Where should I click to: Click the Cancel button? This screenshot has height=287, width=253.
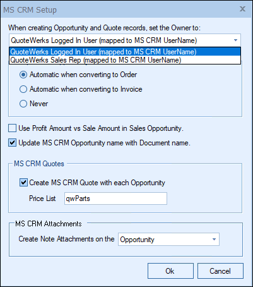pos(220,271)
